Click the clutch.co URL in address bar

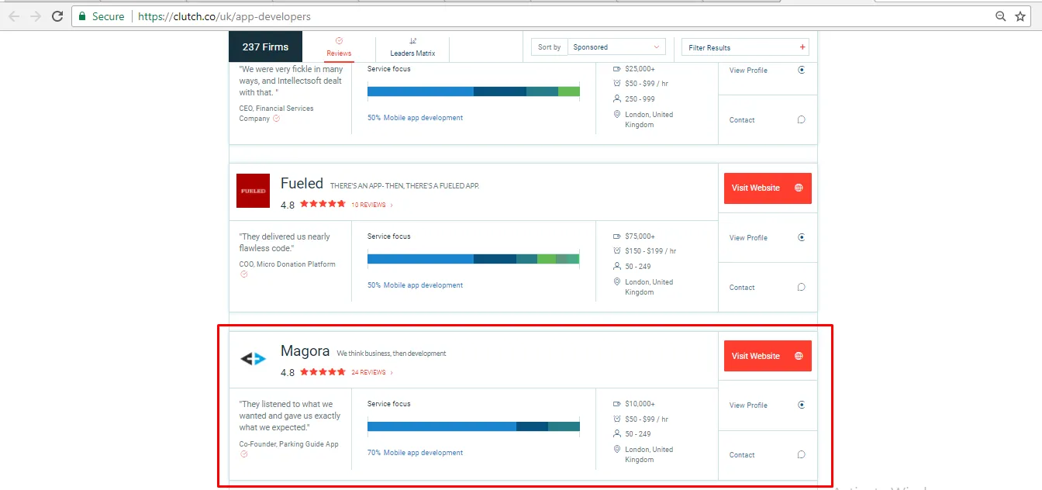(x=224, y=16)
